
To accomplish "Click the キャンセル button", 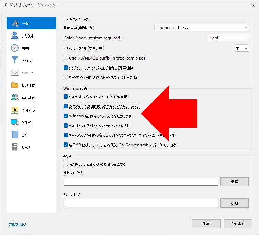I will click(238, 224).
